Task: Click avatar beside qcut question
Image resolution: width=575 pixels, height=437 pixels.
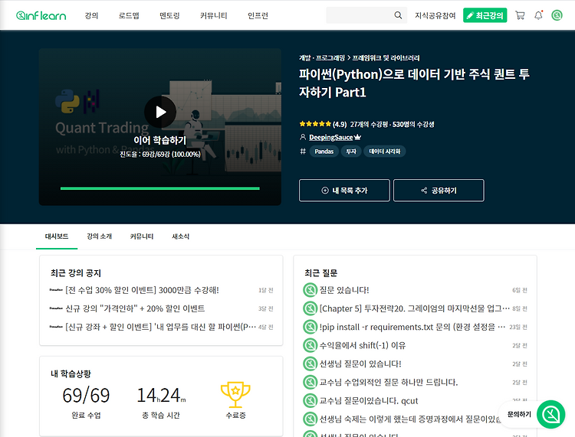Action: (310, 401)
